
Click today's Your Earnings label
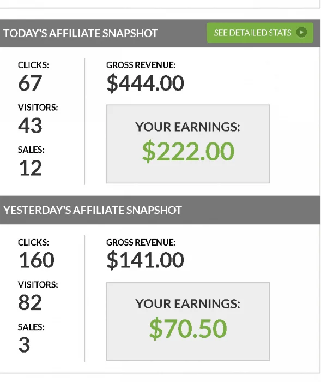coord(187,127)
